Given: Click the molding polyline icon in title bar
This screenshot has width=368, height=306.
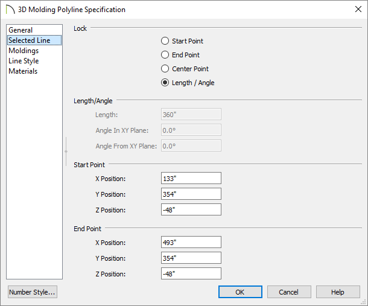Looking at the screenshot, I should pos(10,10).
